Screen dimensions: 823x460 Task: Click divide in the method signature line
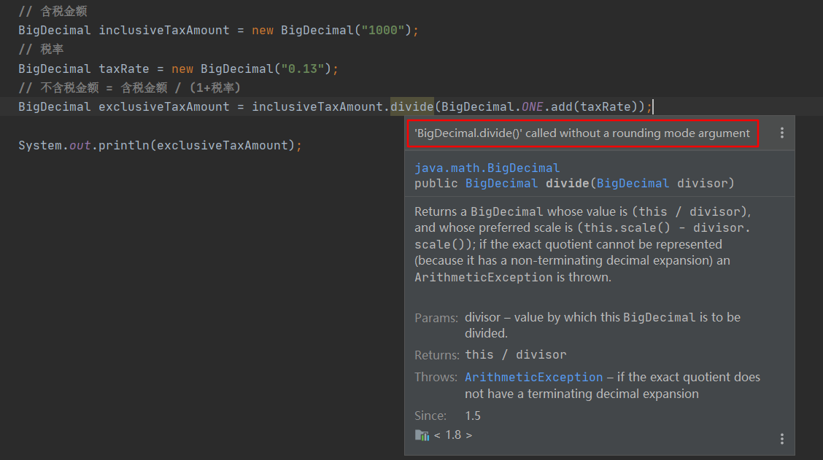[x=568, y=183]
